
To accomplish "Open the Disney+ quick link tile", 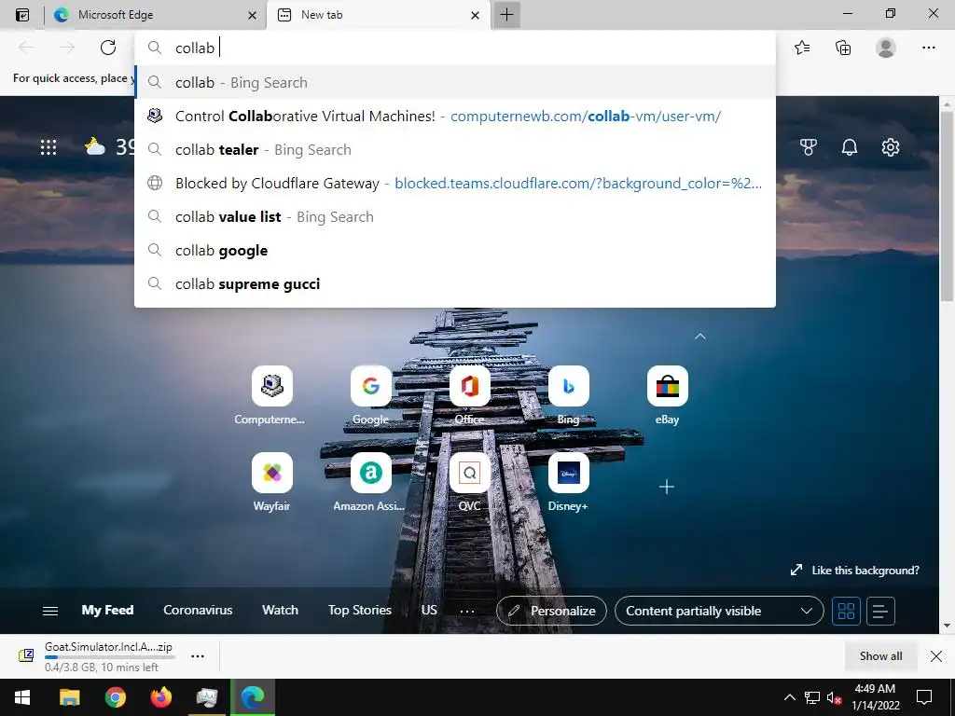I will coord(568,472).
